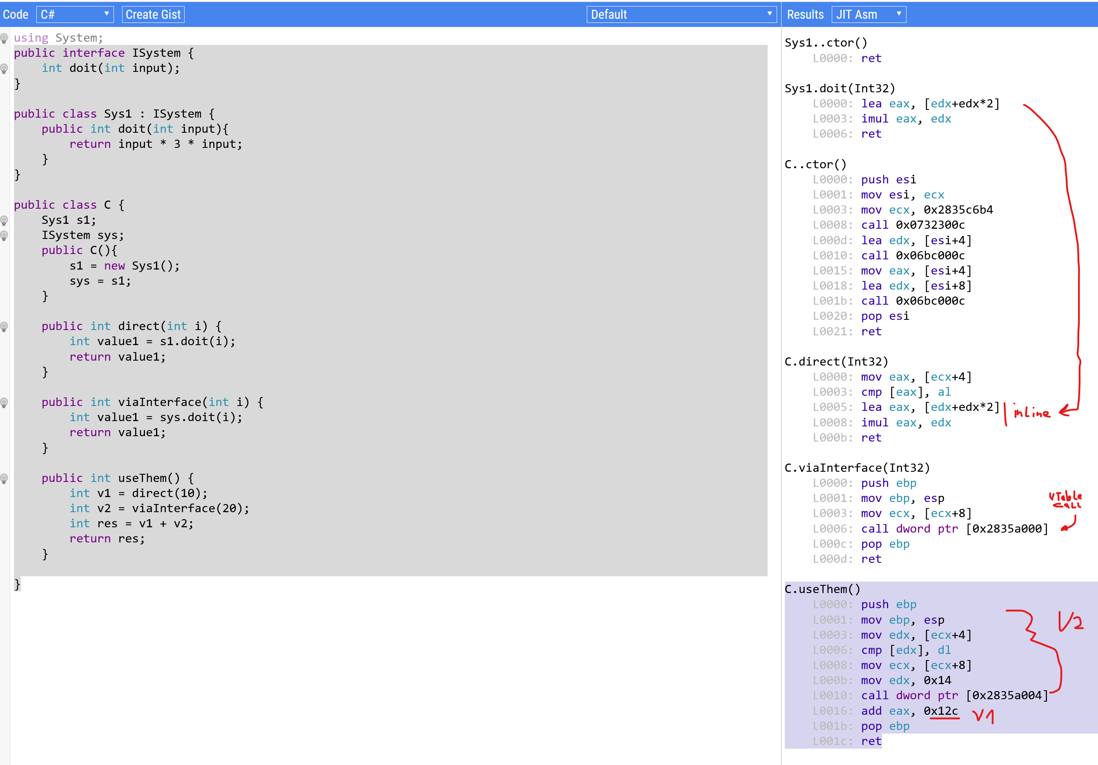Viewport: 1098px width, 765px height.
Task: Click the C.direct(Int32) heading in results
Action: coord(836,361)
